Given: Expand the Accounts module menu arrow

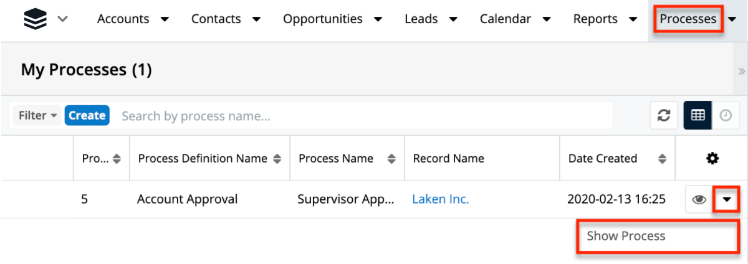Looking at the screenshot, I should pos(165,19).
